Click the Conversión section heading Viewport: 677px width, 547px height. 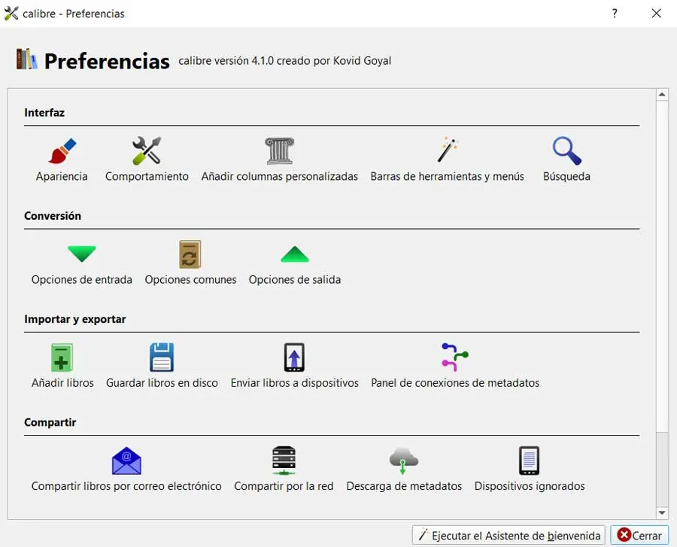tap(53, 216)
